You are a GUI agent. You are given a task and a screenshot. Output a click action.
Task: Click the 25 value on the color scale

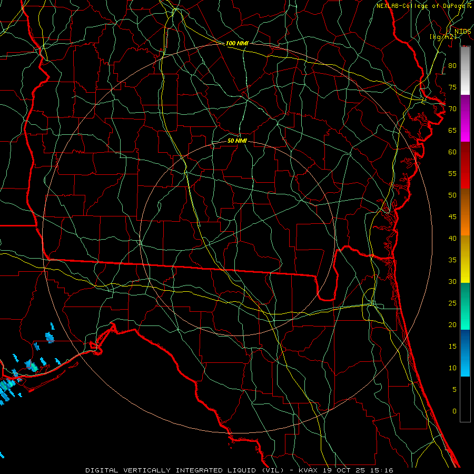coord(452,303)
